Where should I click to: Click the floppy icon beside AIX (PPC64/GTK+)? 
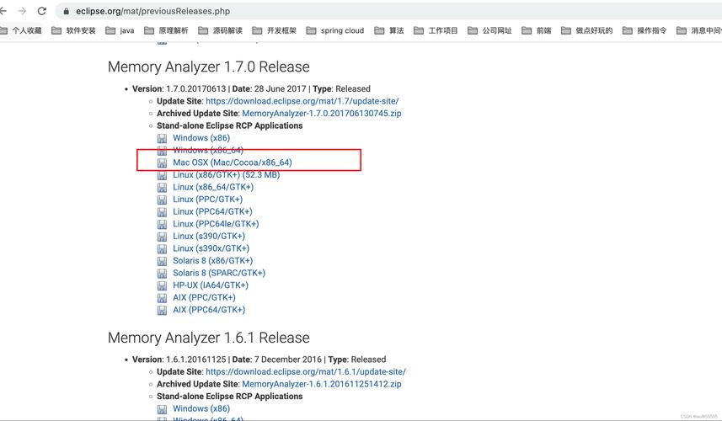click(162, 310)
